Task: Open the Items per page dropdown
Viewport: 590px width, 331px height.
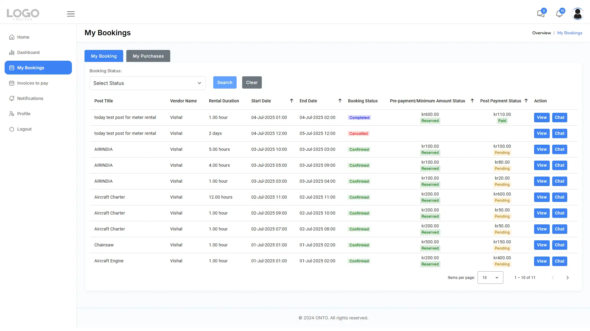Action: [490, 278]
